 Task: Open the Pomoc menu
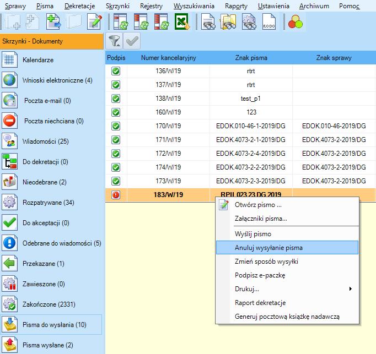point(349,6)
